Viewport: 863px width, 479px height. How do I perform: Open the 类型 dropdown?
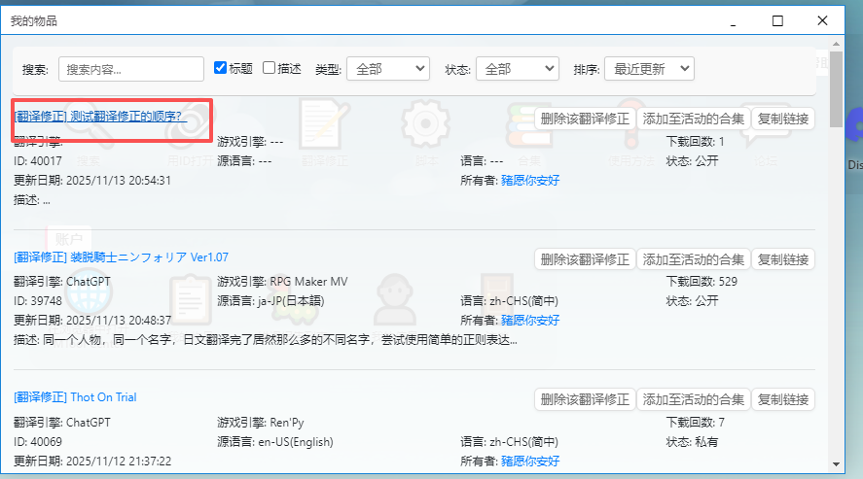pyautogui.click(x=387, y=69)
